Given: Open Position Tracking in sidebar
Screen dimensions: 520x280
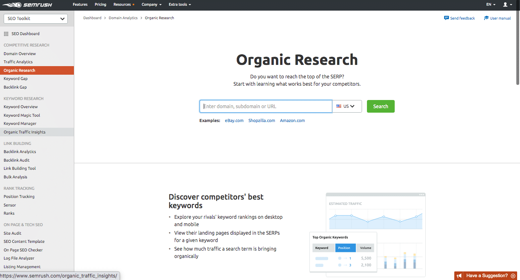Looking at the screenshot, I should point(19,197).
